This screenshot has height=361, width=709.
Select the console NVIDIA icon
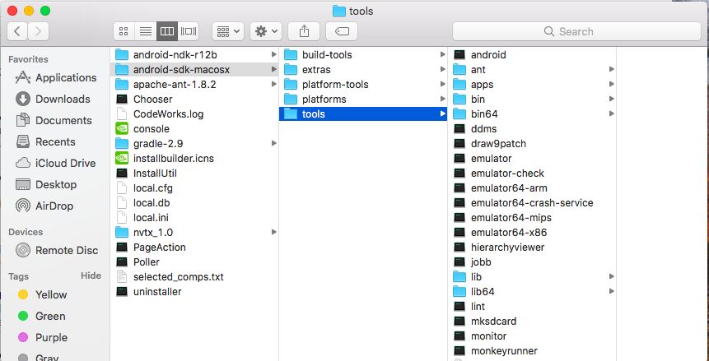tap(122, 129)
